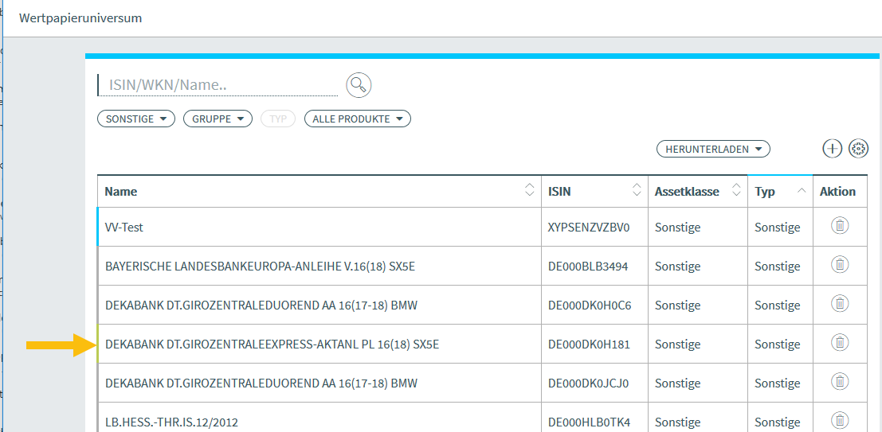Screen dimensions: 882x432
Task: Click the disabled TYP filter button
Action: (x=278, y=119)
